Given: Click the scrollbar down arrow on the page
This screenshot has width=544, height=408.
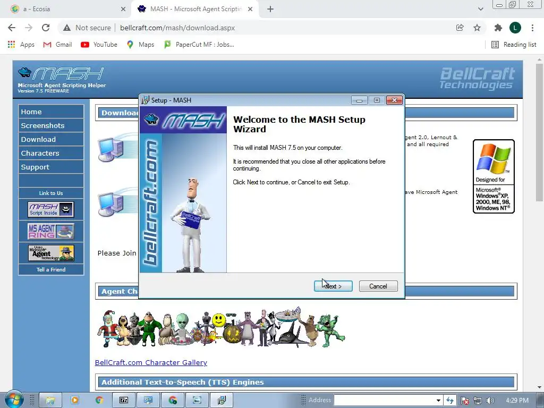Looking at the screenshot, I should [539, 387].
